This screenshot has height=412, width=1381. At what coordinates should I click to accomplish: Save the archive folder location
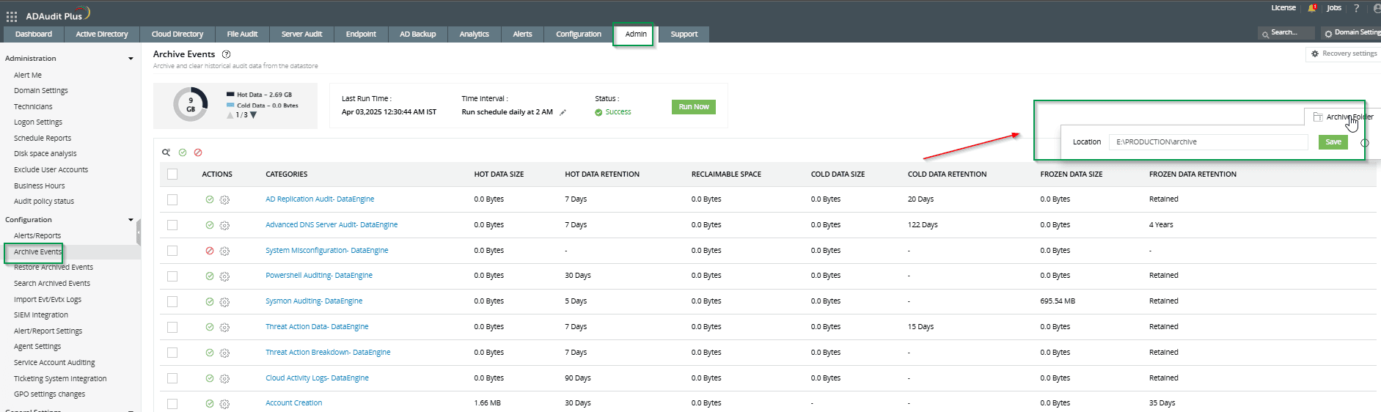click(x=1333, y=142)
